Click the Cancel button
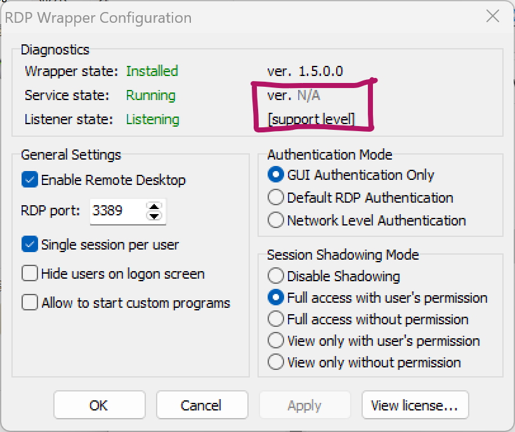This screenshot has width=515, height=432. tap(202, 405)
